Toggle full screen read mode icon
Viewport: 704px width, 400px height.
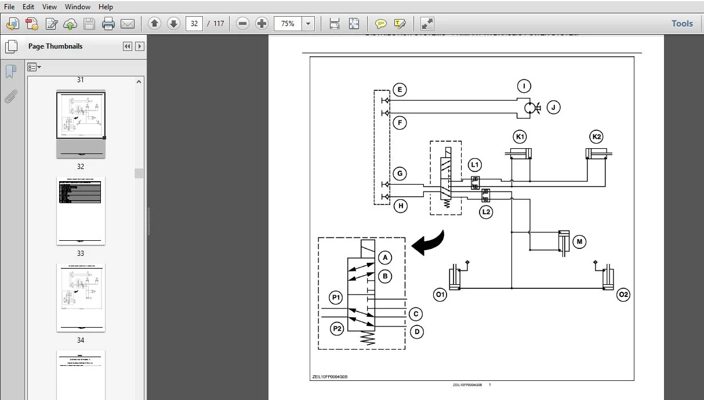click(x=427, y=24)
